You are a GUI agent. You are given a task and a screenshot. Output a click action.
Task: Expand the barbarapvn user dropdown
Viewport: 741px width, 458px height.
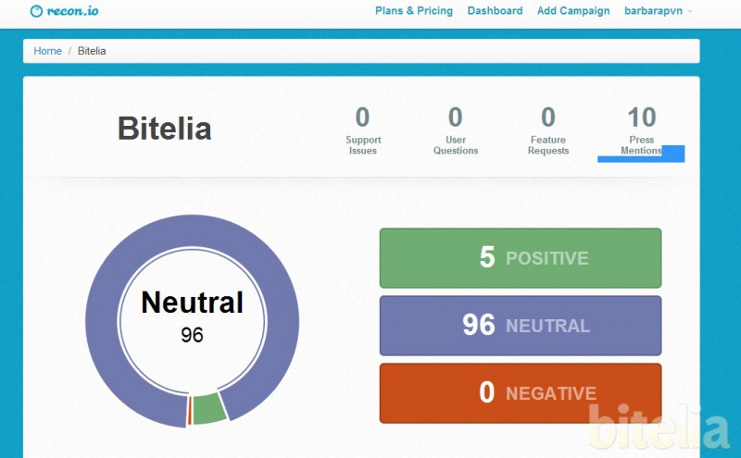[x=658, y=11]
